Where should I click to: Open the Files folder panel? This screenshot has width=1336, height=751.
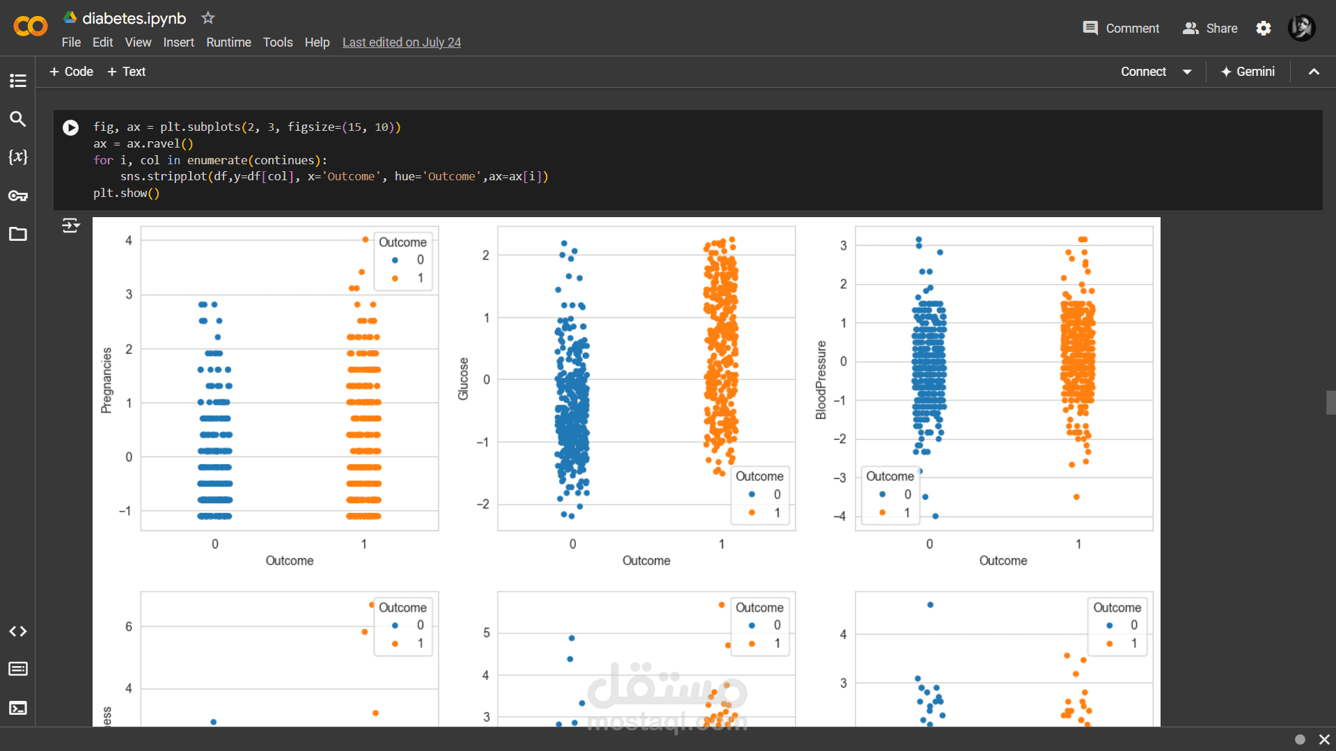[18, 234]
